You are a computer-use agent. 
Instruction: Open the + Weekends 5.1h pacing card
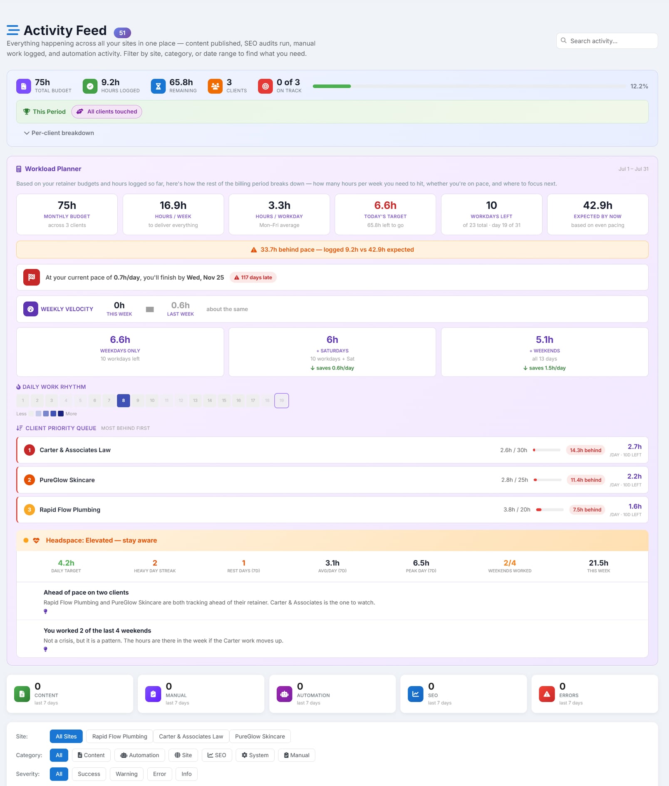point(545,352)
